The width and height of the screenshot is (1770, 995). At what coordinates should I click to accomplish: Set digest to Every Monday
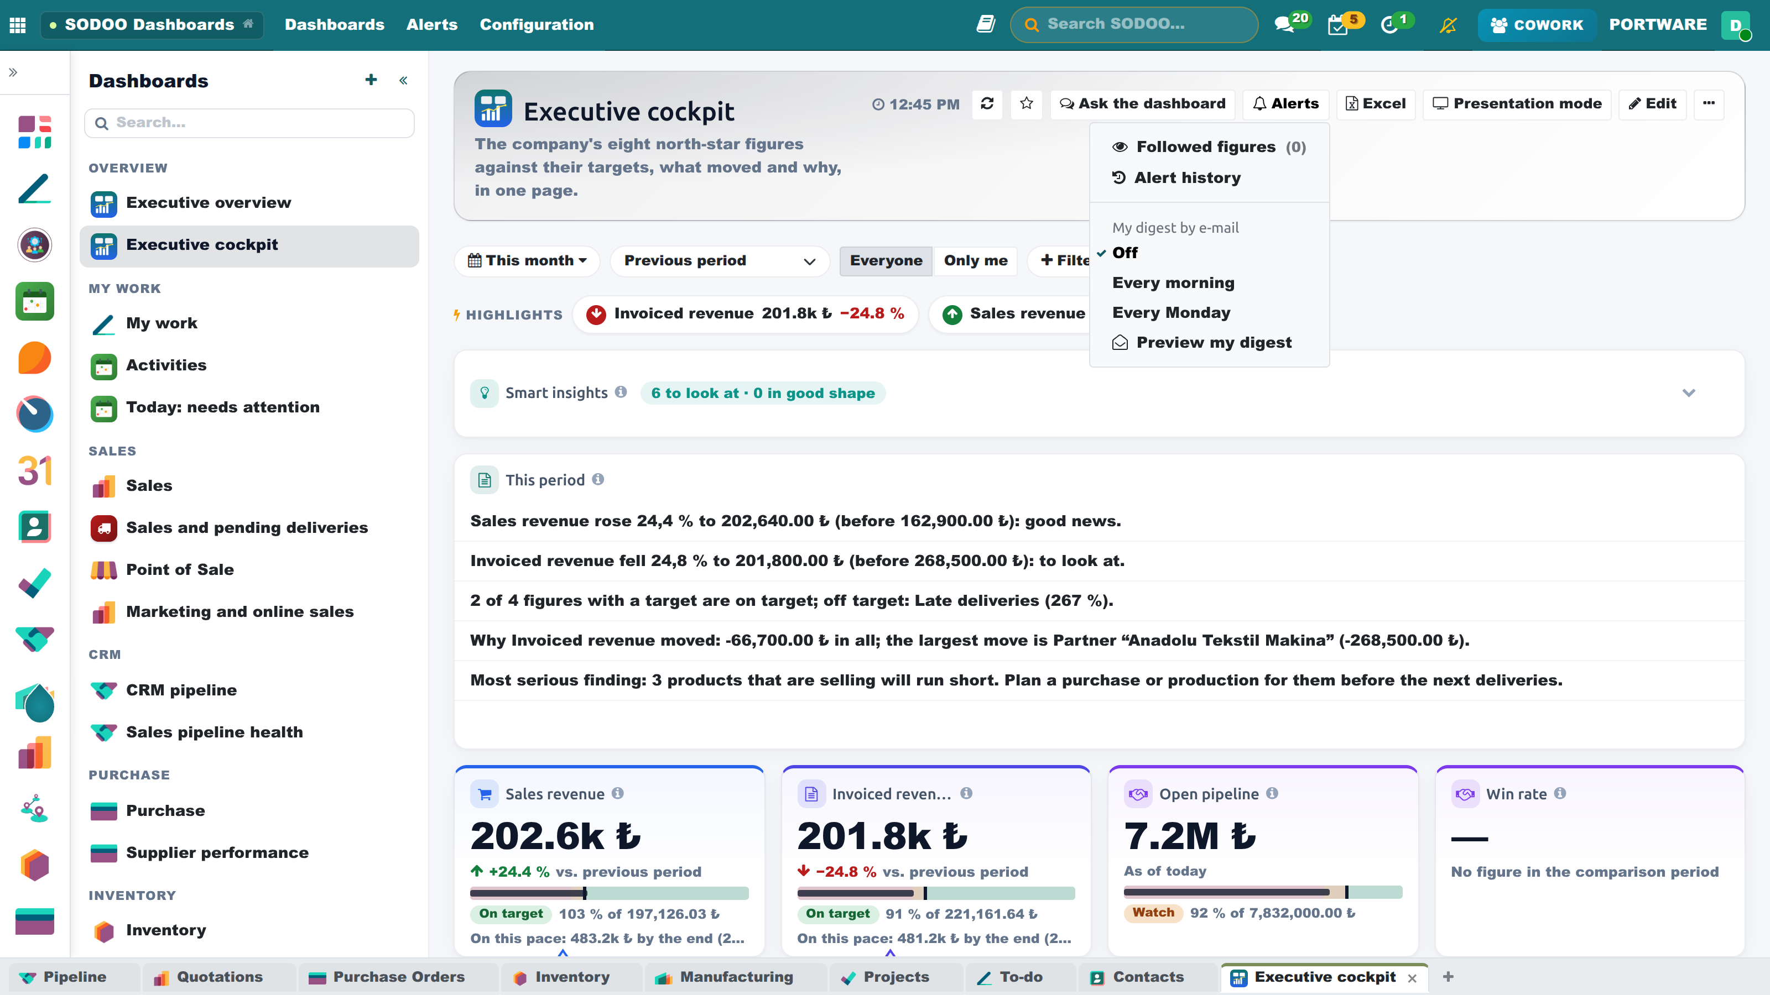click(x=1209, y=312)
